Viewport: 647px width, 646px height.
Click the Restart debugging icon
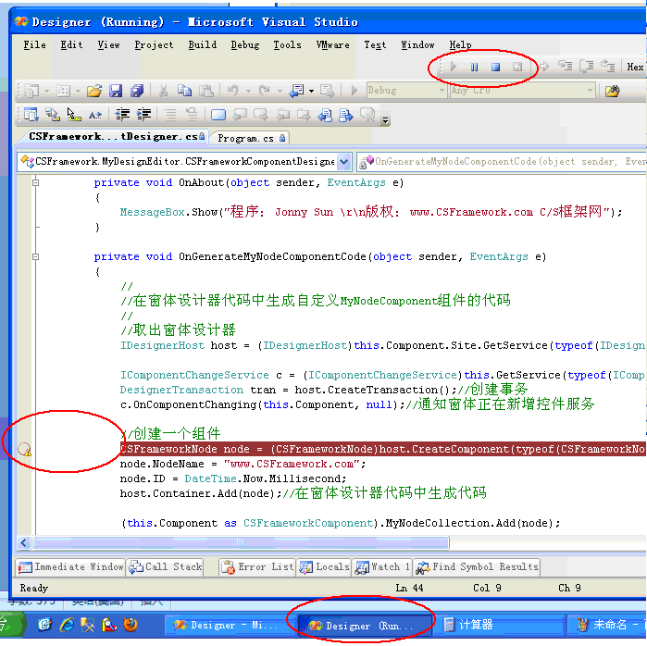pyautogui.click(x=517, y=67)
